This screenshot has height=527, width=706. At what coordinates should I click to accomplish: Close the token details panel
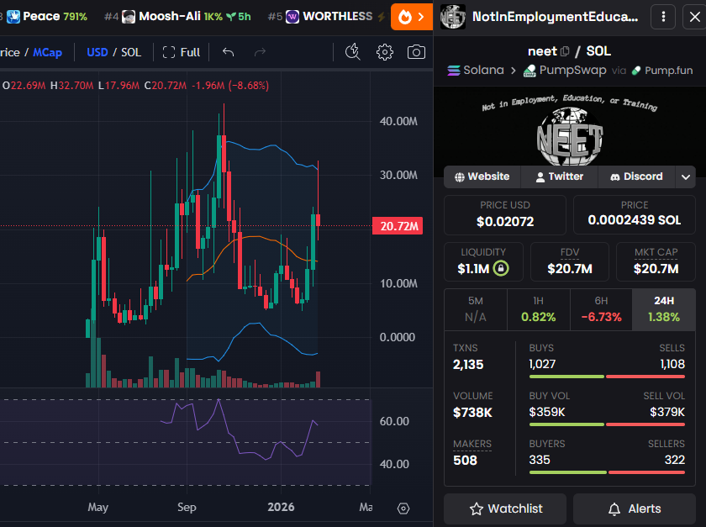(x=694, y=17)
